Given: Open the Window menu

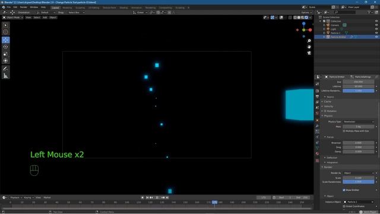Looking at the screenshot, I should pos(34,7).
